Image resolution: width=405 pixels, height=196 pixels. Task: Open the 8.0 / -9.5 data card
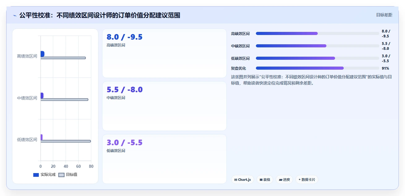pyautogui.click(x=164, y=53)
